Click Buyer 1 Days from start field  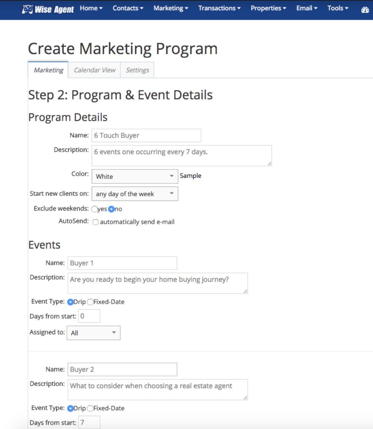pos(89,316)
